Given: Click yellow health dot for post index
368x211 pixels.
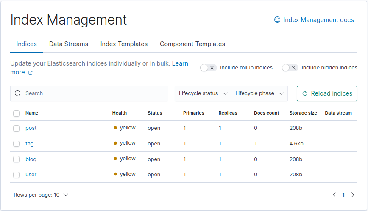Looking at the screenshot, I should click(x=115, y=128).
